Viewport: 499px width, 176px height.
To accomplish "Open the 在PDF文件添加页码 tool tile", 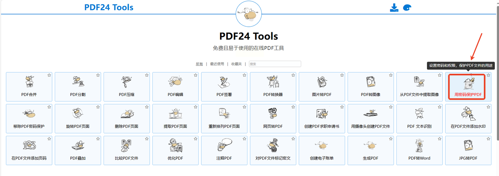I will tap(29, 150).
